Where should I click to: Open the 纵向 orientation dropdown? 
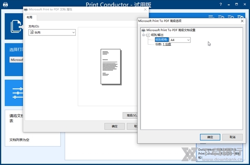(52, 32)
